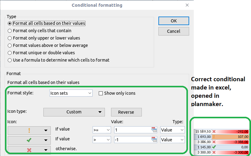
Task: Open the red cross icon dropdown
Action: click(29, 150)
